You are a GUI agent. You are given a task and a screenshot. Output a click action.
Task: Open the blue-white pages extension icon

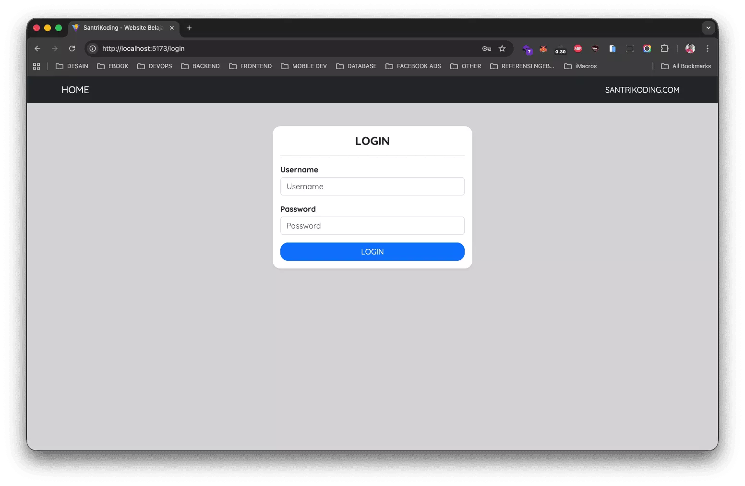[613, 49]
